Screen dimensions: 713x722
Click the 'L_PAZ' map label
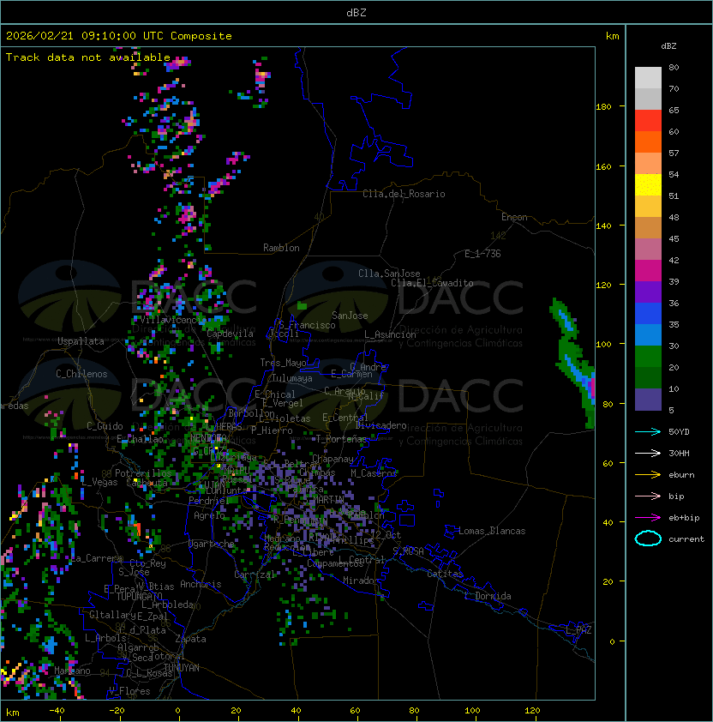(x=578, y=630)
